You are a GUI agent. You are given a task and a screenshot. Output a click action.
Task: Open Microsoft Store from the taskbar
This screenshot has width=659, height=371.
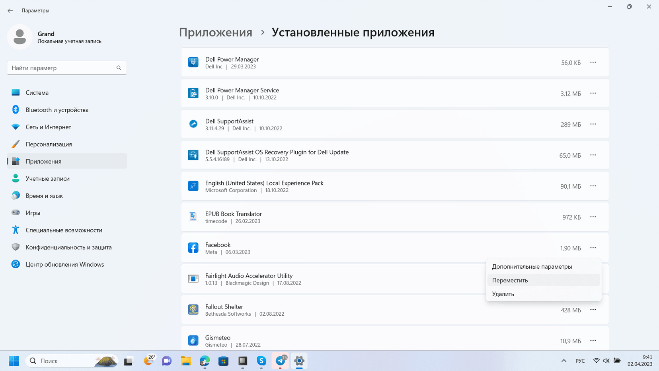(223, 361)
